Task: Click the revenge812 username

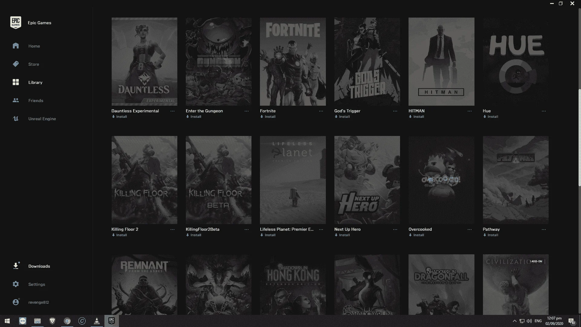Action: tap(38, 302)
